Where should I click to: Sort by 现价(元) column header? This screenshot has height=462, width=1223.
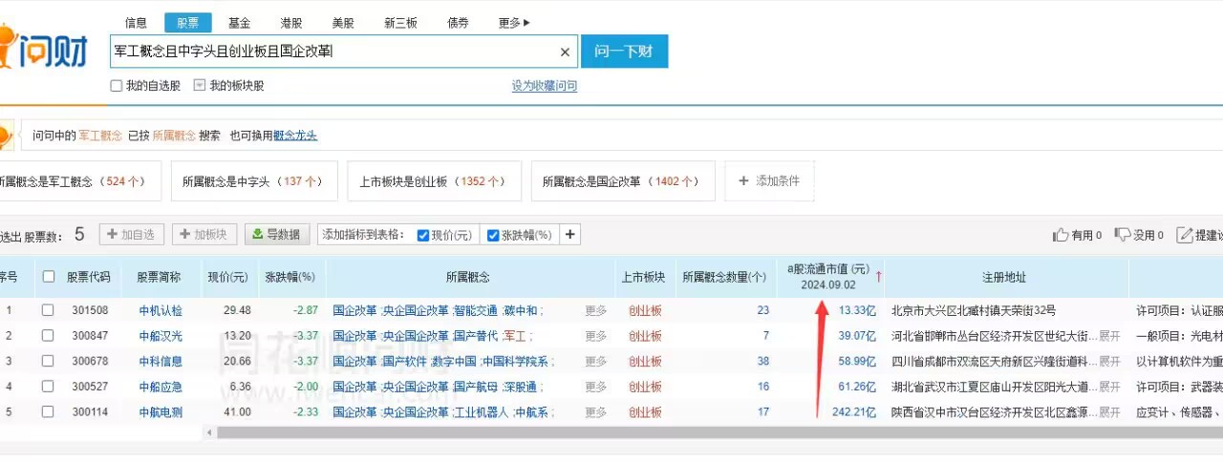click(227, 277)
